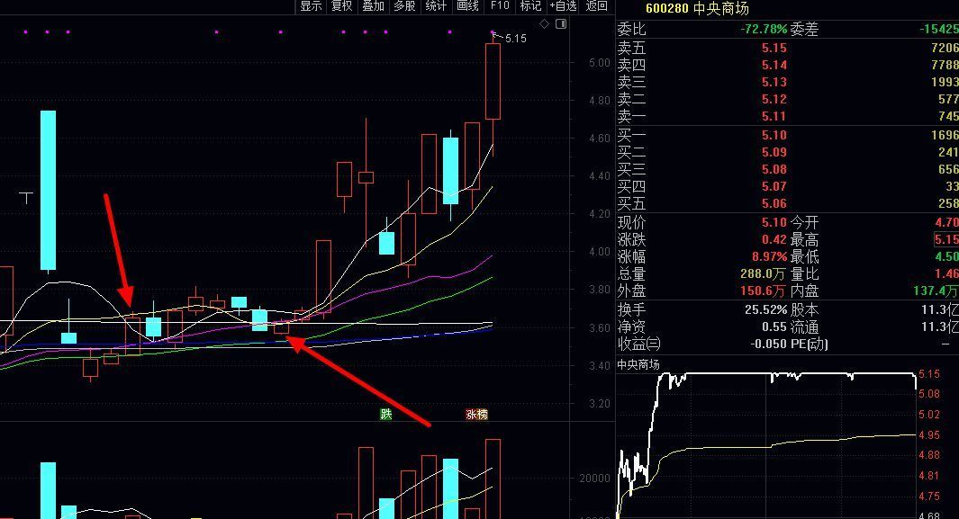Select the 卖一 price 5.11 row
Image resolution: width=959 pixels, height=519 pixels.
[774, 117]
